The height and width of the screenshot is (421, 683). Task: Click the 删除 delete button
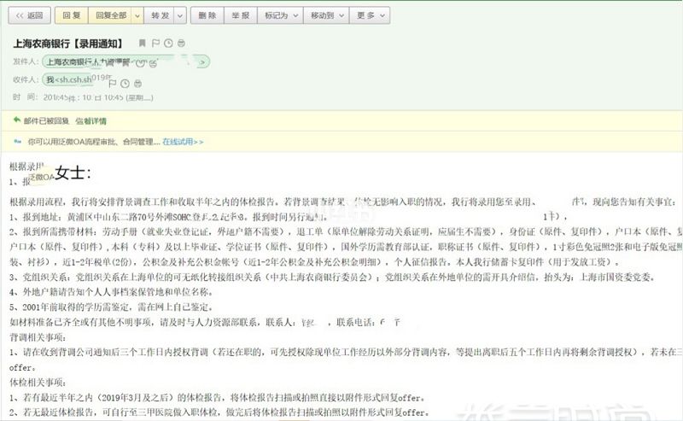(x=207, y=15)
